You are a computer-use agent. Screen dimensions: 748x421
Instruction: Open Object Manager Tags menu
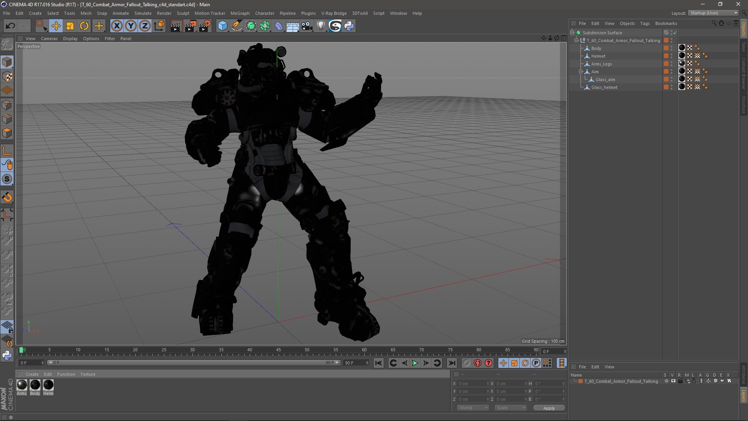click(x=645, y=23)
